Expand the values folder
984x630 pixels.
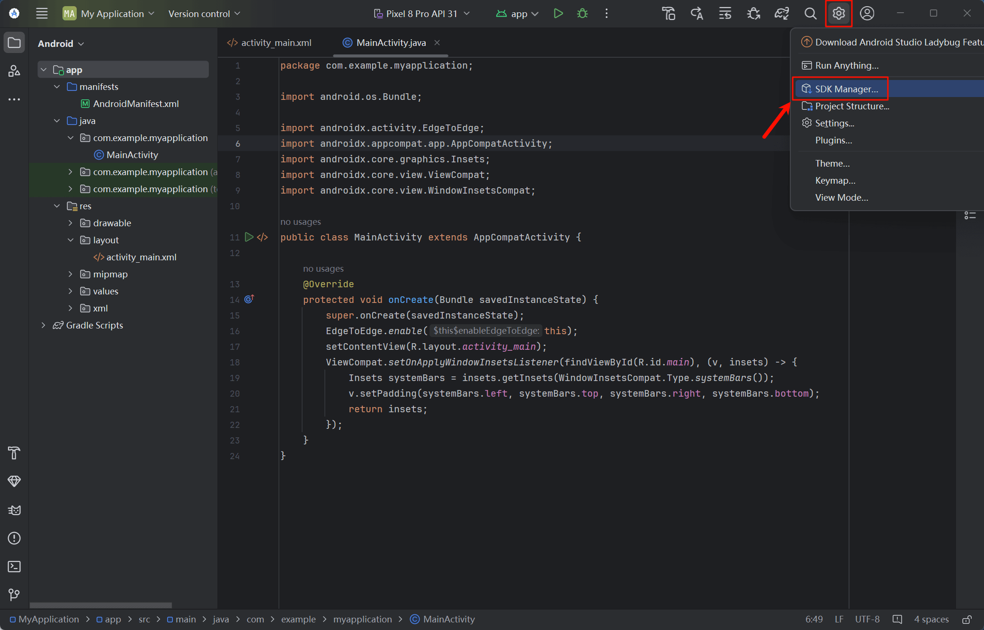coord(71,291)
